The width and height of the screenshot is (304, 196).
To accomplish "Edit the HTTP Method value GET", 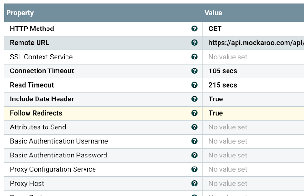I will (x=215, y=29).
